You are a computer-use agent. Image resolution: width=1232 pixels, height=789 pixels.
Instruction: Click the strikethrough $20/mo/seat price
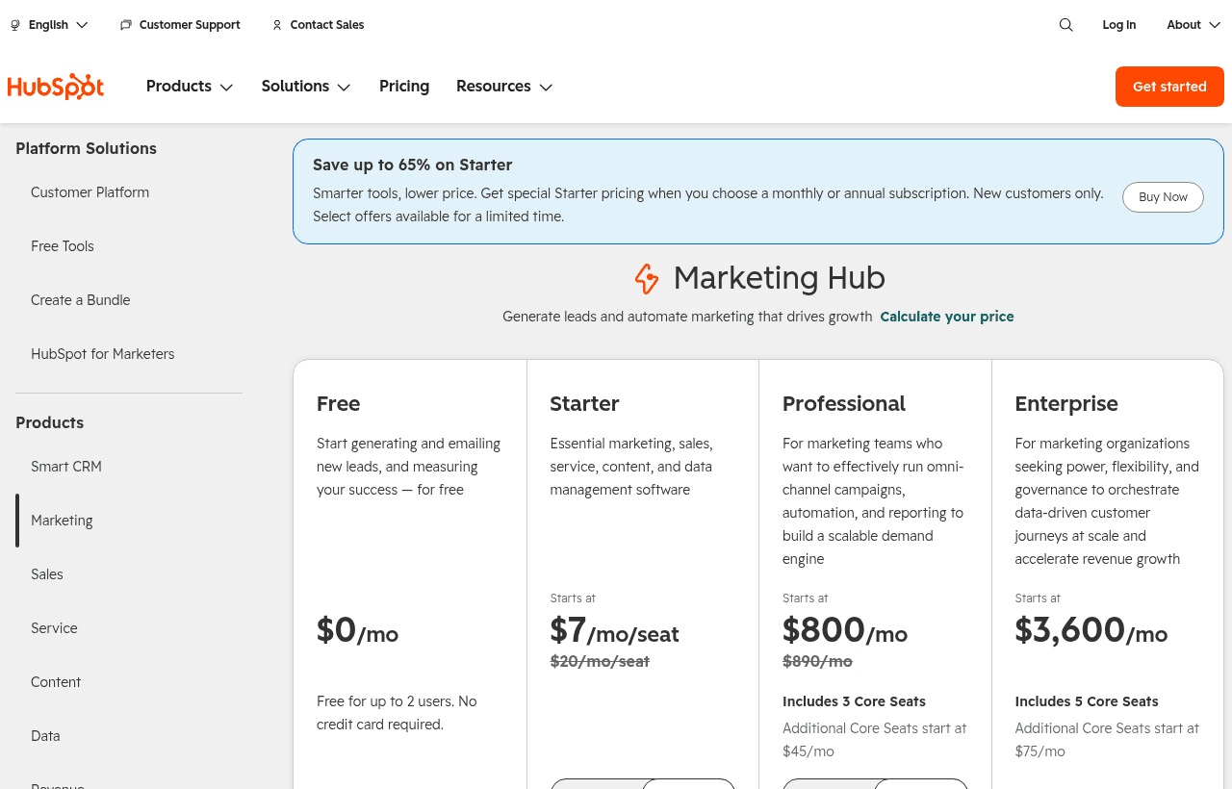tap(600, 661)
